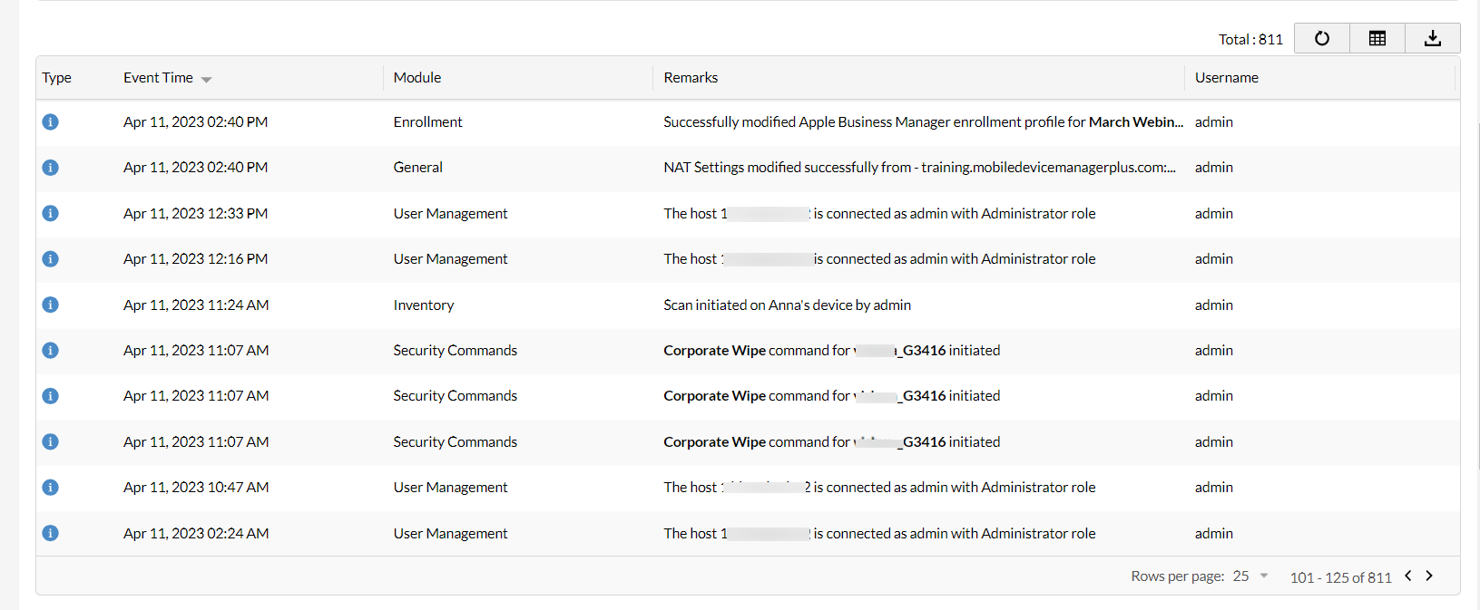Screen dimensions: 1480x610
Task: Click info icon for Inventory scan row
Action: (51, 305)
